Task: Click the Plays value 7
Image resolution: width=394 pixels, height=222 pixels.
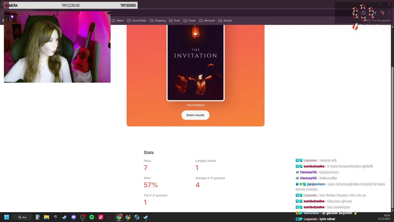Action: [x=146, y=168]
